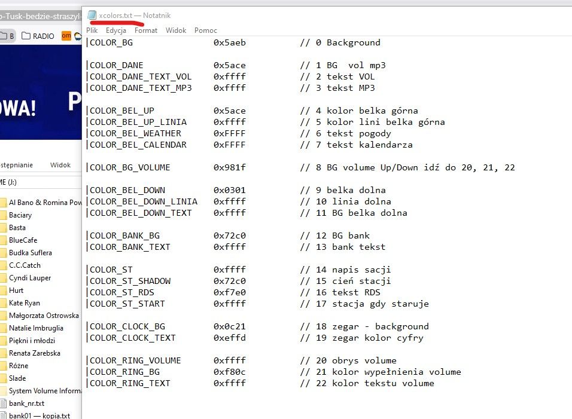Select the C.C.Catch folder
Viewport: 572px width, 419px height.
pos(25,265)
